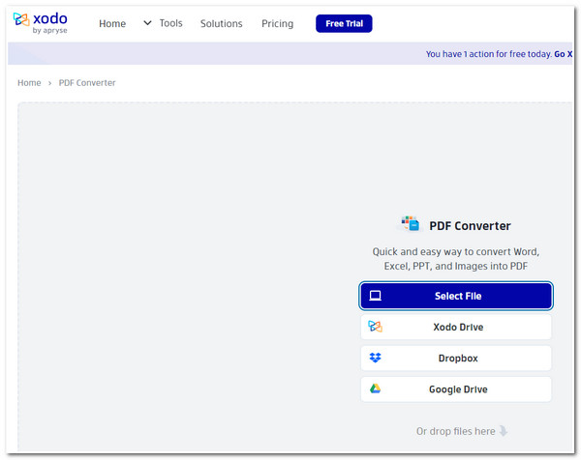Click the PDF Converter tool icon
The image size is (581, 460).
[x=411, y=223]
